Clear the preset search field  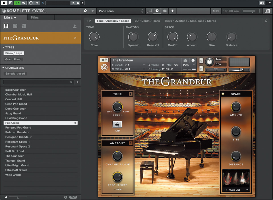(x=71, y=82)
